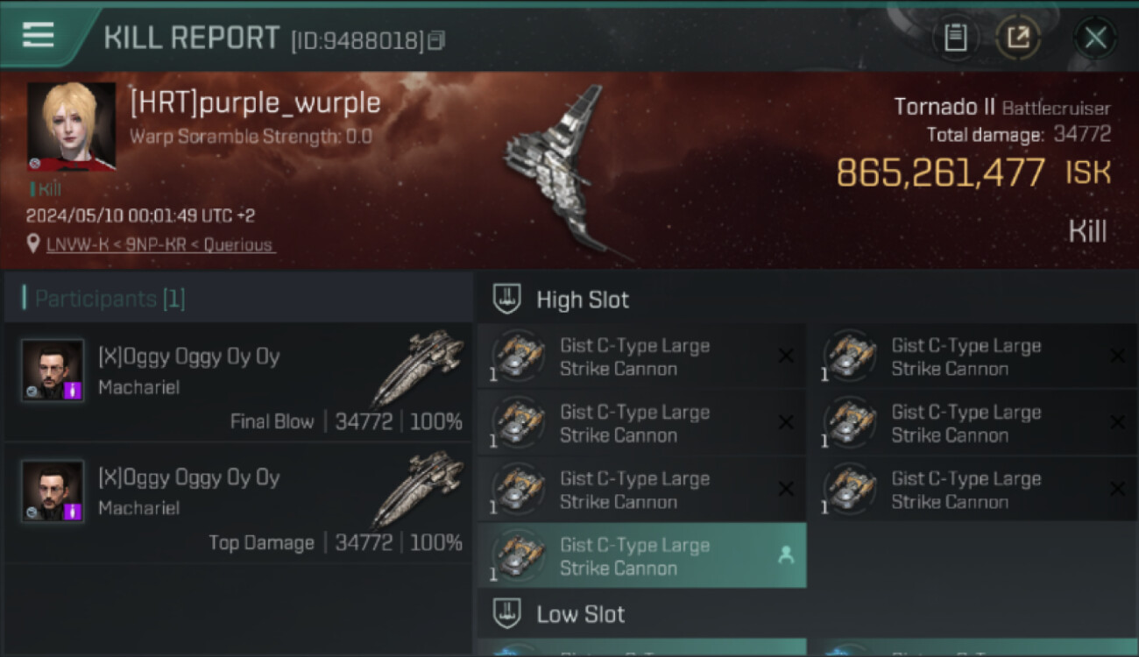Click the highlighted Strike Cannon person icon
This screenshot has width=1139, height=657.
(x=786, y=555)
